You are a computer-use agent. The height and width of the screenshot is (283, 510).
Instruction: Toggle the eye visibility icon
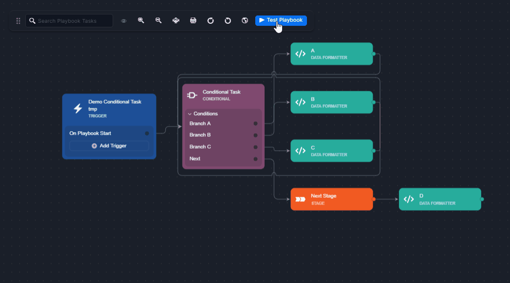124,21
